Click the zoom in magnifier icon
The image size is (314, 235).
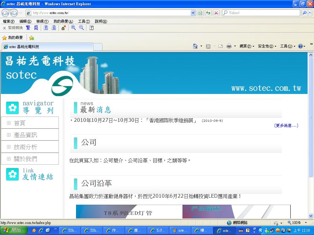[x=74, y=28]
